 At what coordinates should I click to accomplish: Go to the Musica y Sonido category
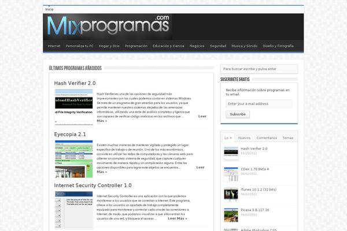244,46
